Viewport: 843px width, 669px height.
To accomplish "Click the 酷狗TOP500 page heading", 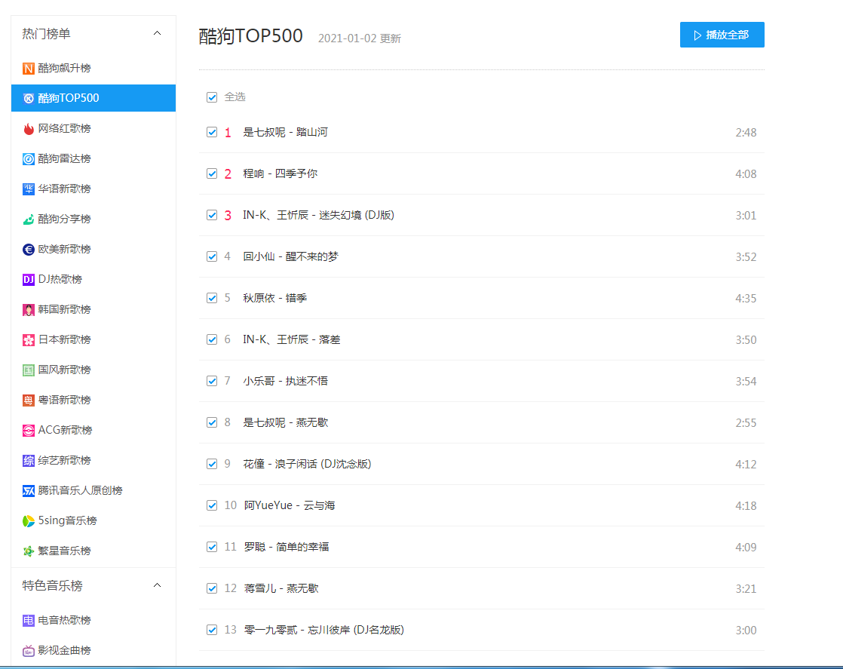I will pos(250,36).
